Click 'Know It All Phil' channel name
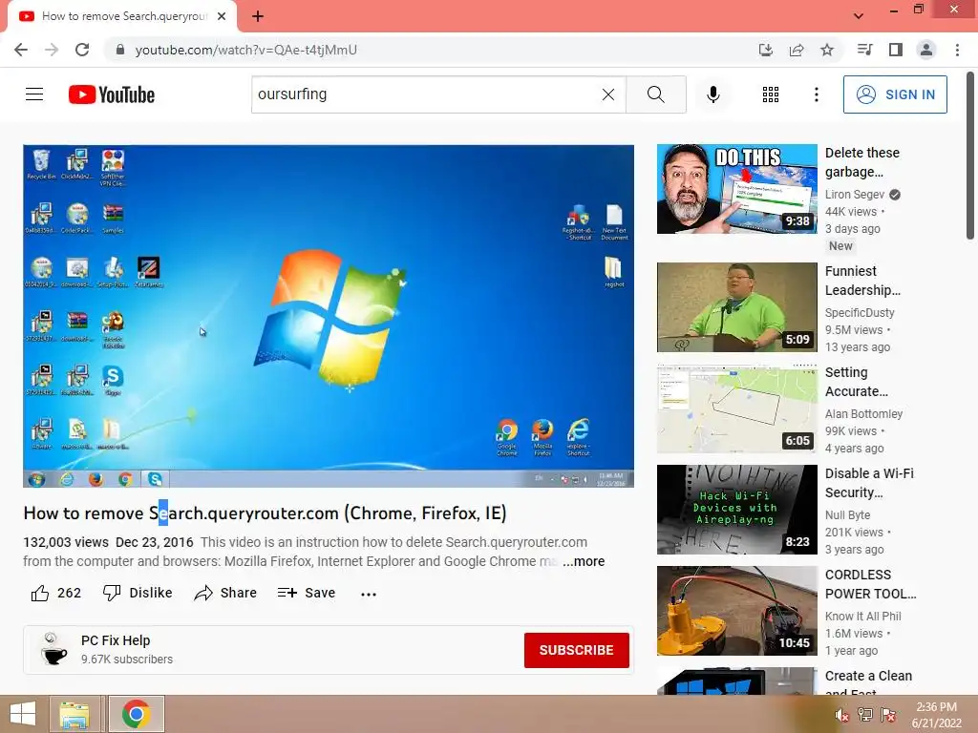The height and width of the screenshot is (733, 978). pyautogui.click(x=862, y=616)
